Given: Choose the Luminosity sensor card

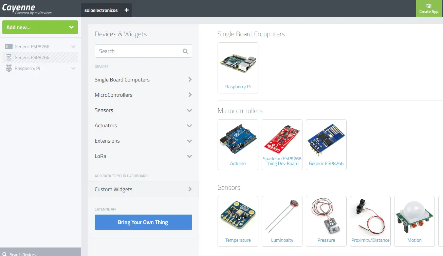Looking at the screenshot, I should (282, 221).
